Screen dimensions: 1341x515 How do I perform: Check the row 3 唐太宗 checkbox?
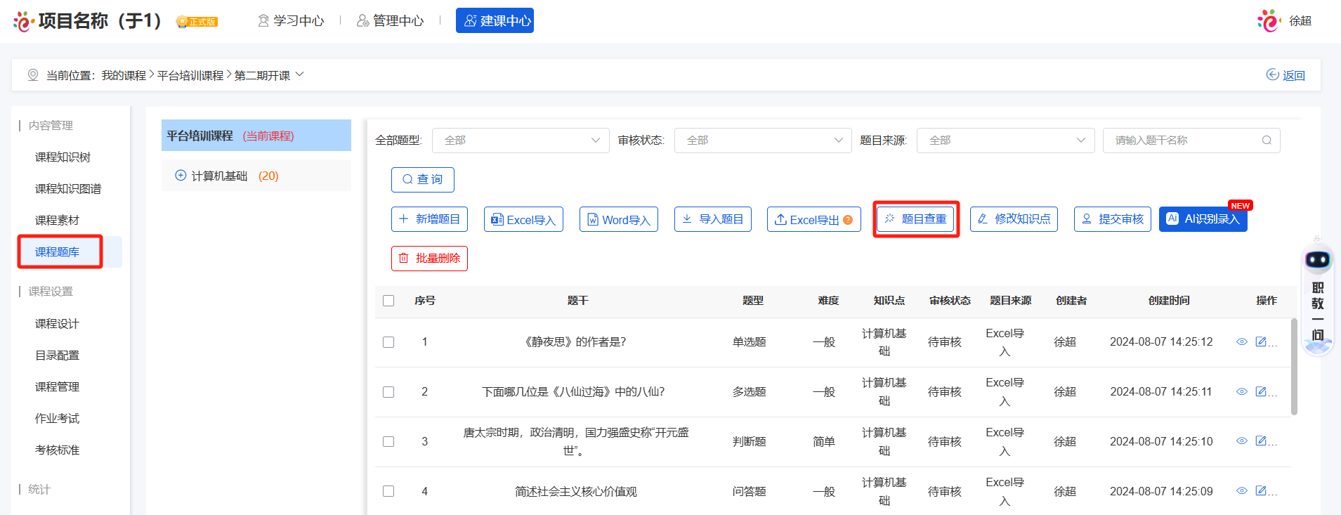[388, 441]
